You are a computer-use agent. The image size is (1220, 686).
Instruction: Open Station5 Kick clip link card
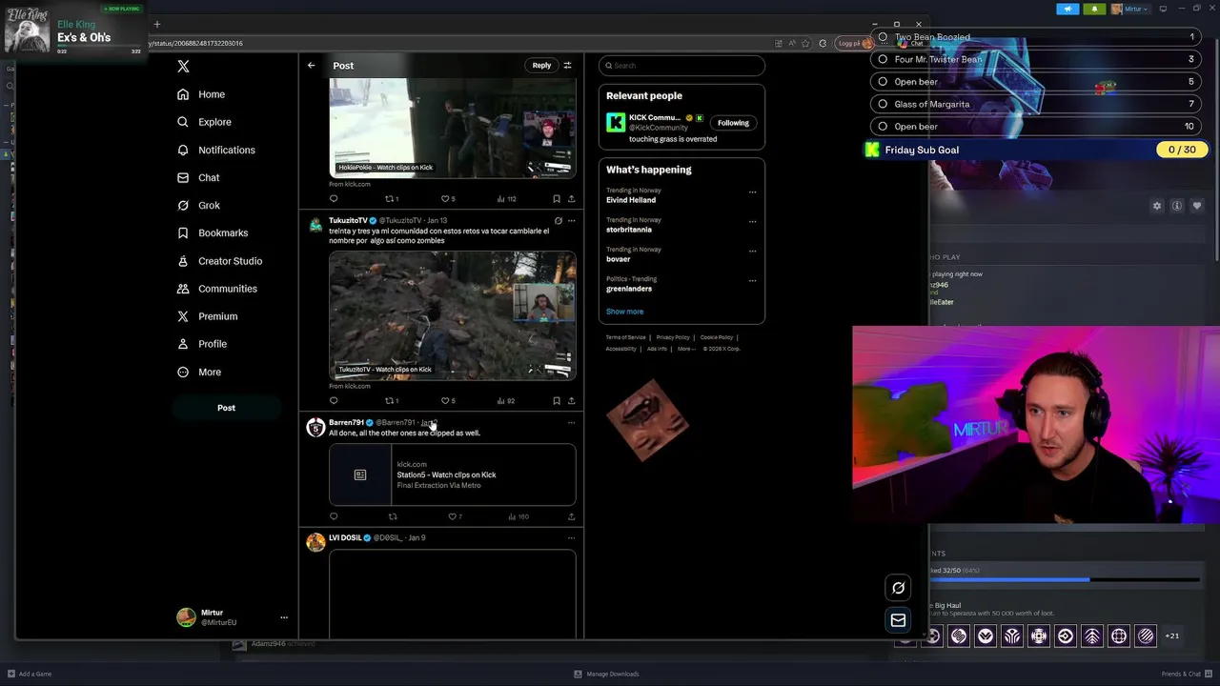pos(453,474)
